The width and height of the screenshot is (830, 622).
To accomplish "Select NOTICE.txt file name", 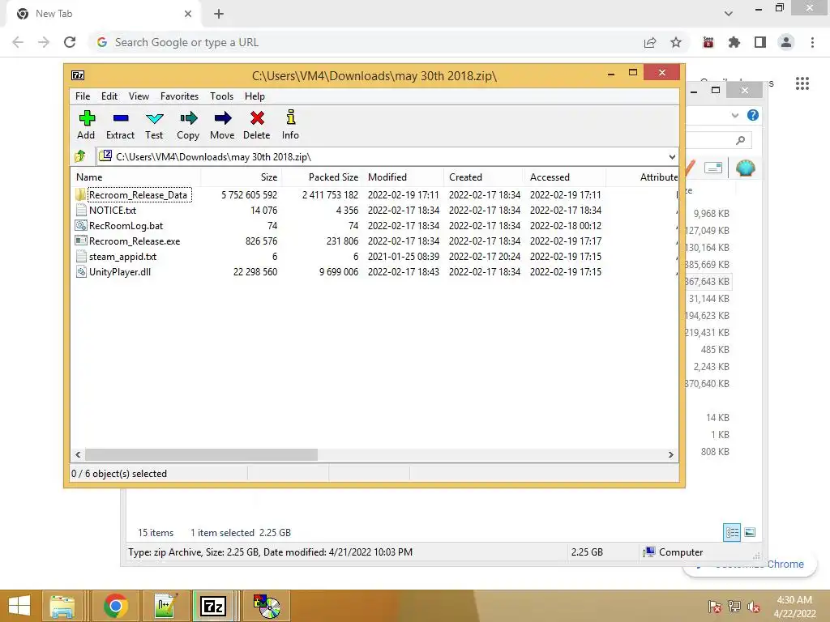I will (113, 211).
